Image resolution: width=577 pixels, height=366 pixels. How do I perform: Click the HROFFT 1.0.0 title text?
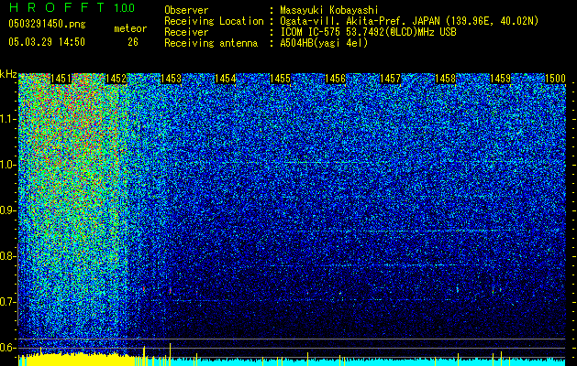pyautogui.click(x=72, y=7)
